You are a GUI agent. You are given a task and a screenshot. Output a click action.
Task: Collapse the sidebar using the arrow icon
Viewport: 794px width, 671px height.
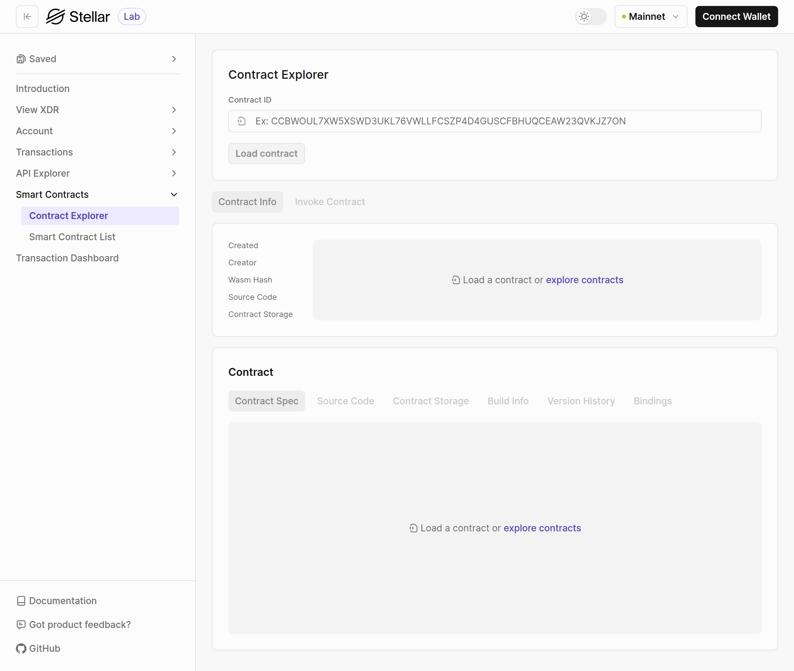tap(26, 16)
